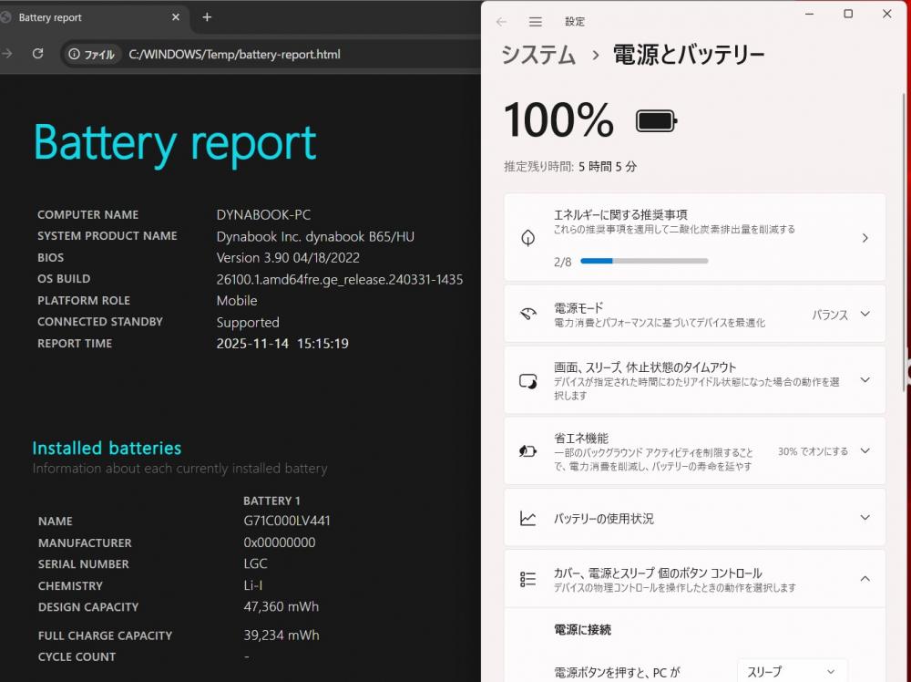Collapse the lid and power button controls section
Screen dimensions: 911x682
(x=865, y=579)
